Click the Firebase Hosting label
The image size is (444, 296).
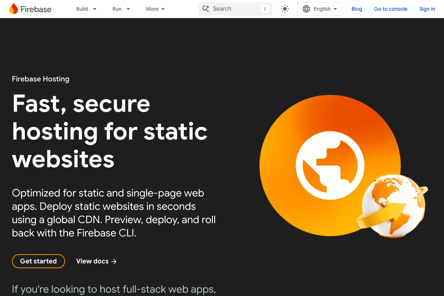(x=41, y=79)
